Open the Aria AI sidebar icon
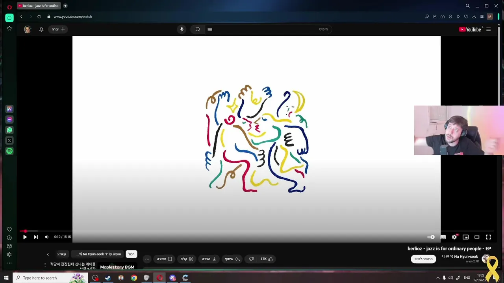504x283 pixels. click(9, 109)
